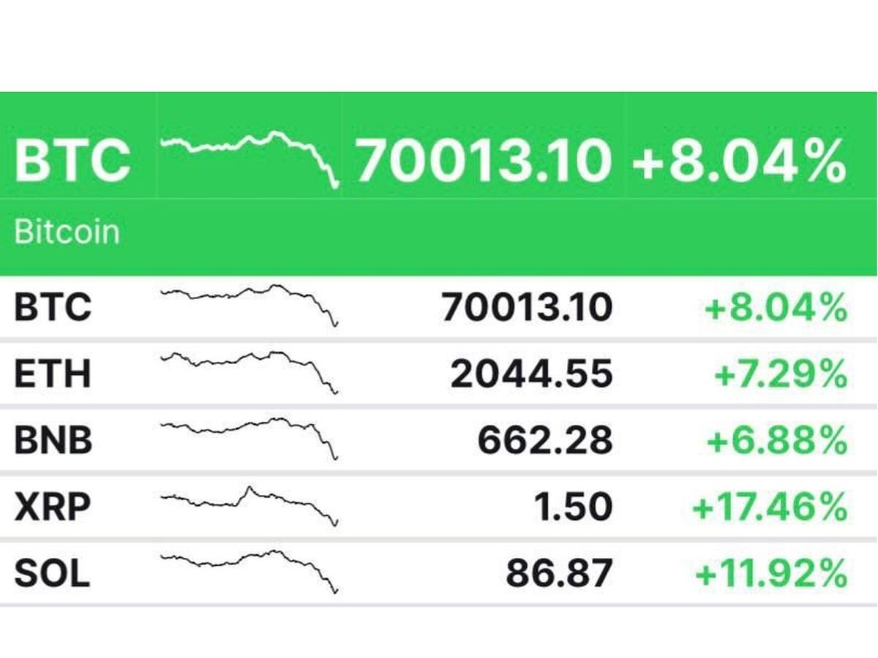
Task: Click the SOL price 86.87
Action: pos(559,573)
